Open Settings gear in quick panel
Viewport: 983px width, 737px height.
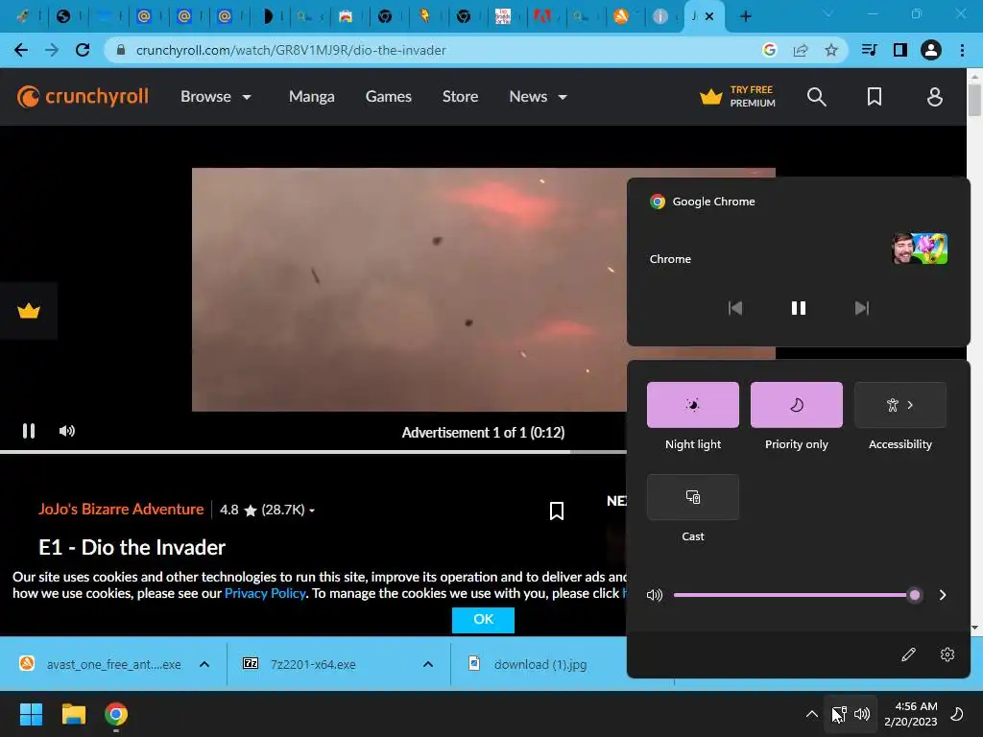[x=947, y=654]
